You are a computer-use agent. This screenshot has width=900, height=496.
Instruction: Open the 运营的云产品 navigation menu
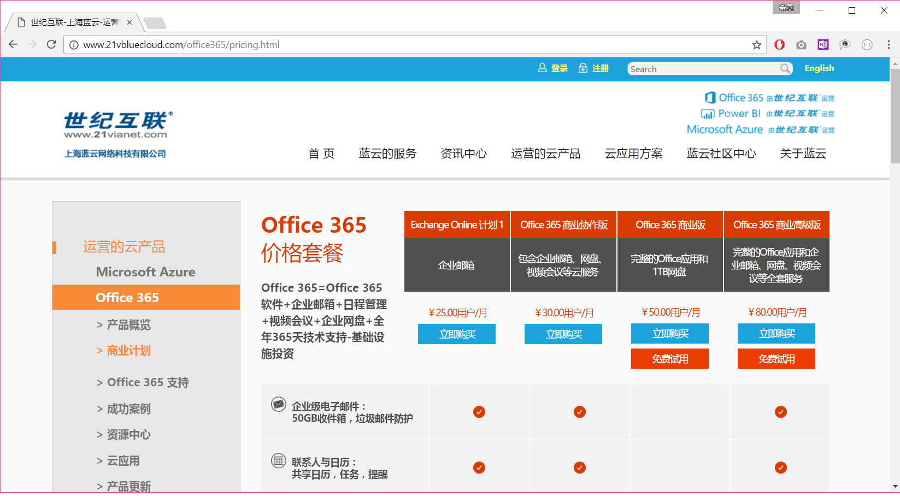pyautogui.click(x=545, y=153)
